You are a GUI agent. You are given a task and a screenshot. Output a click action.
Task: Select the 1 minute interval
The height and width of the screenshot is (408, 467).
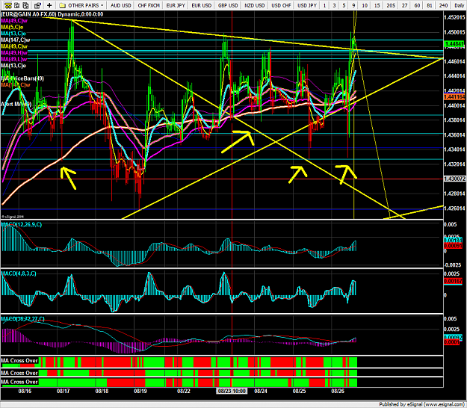(x=324, y=5)
